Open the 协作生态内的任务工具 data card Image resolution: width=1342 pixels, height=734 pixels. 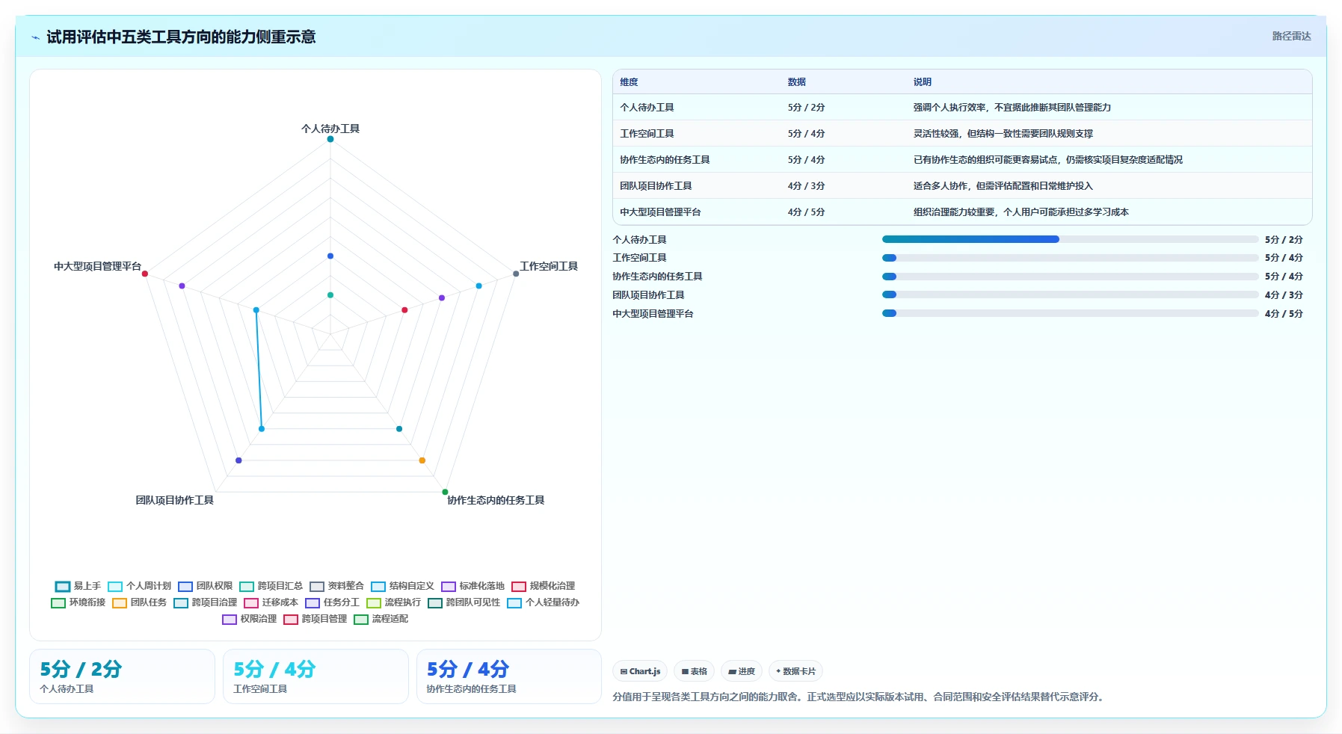coord(508,676)
